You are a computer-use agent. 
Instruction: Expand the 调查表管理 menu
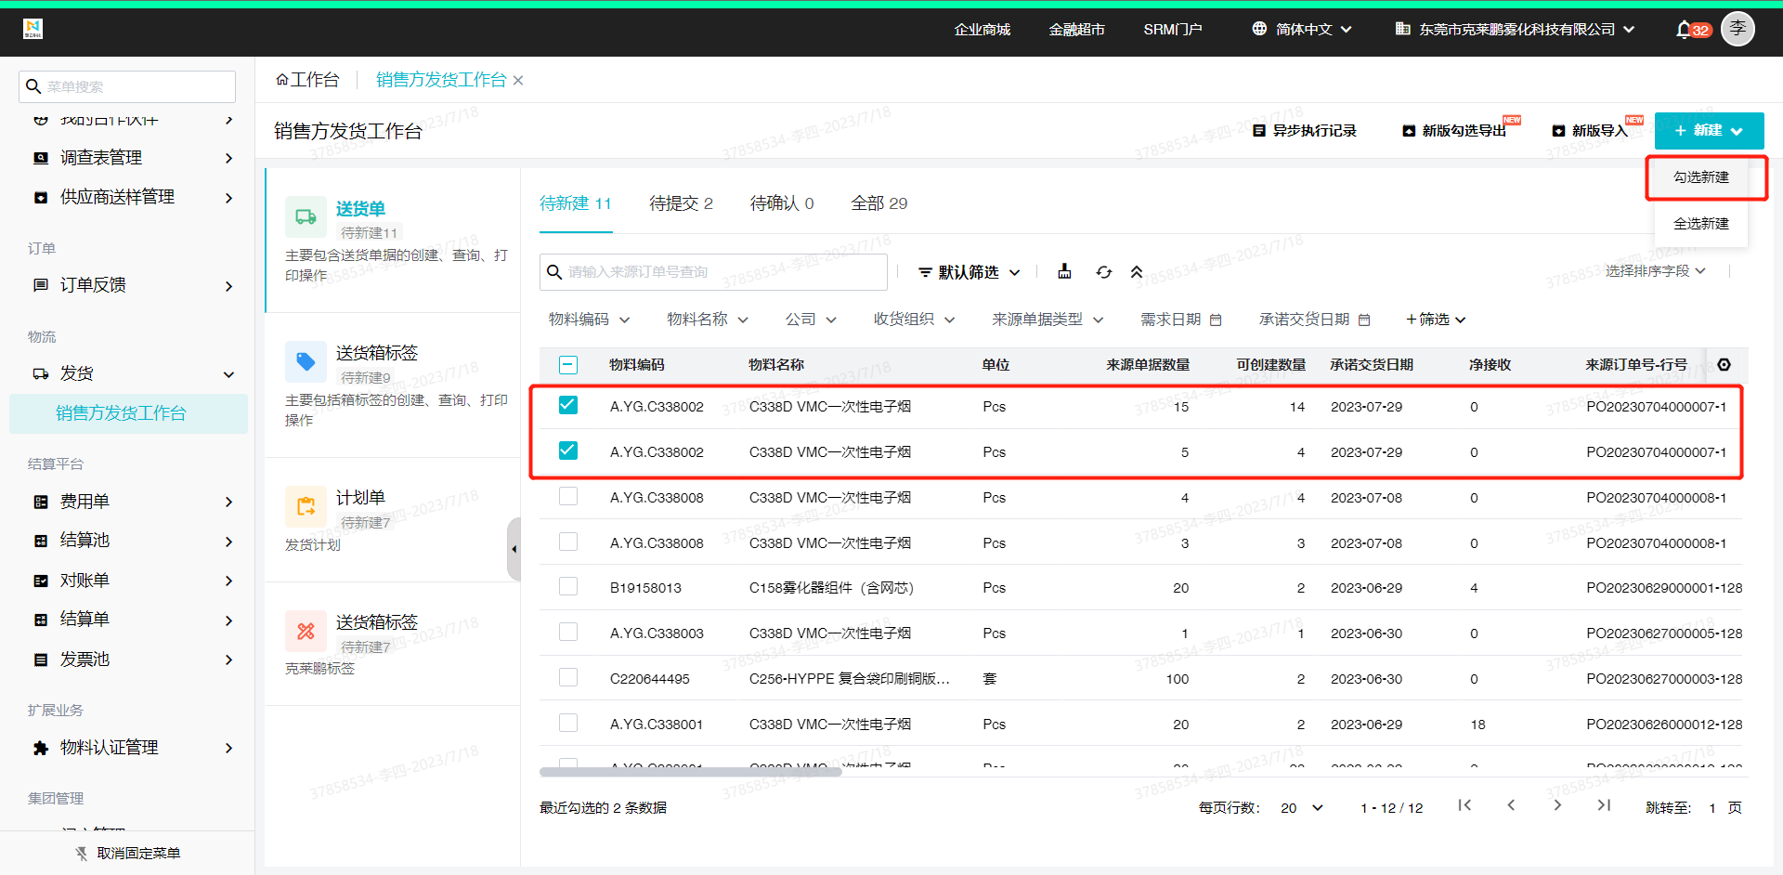coord(133,158)
